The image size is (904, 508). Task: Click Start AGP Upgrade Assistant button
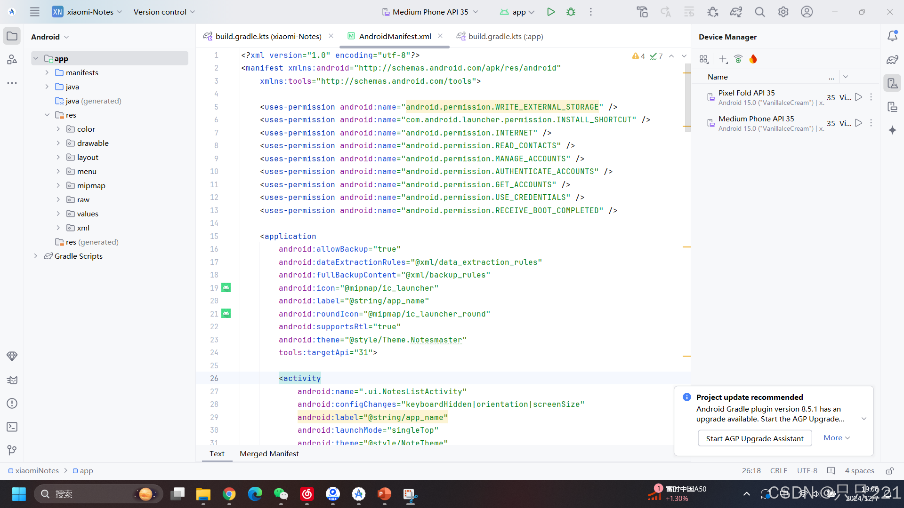pyautogui.click(x=754, y=438)
